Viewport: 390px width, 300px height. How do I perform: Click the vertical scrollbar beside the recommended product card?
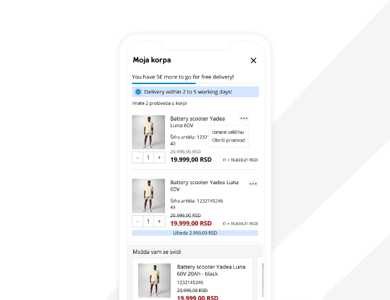pos(263,280)
